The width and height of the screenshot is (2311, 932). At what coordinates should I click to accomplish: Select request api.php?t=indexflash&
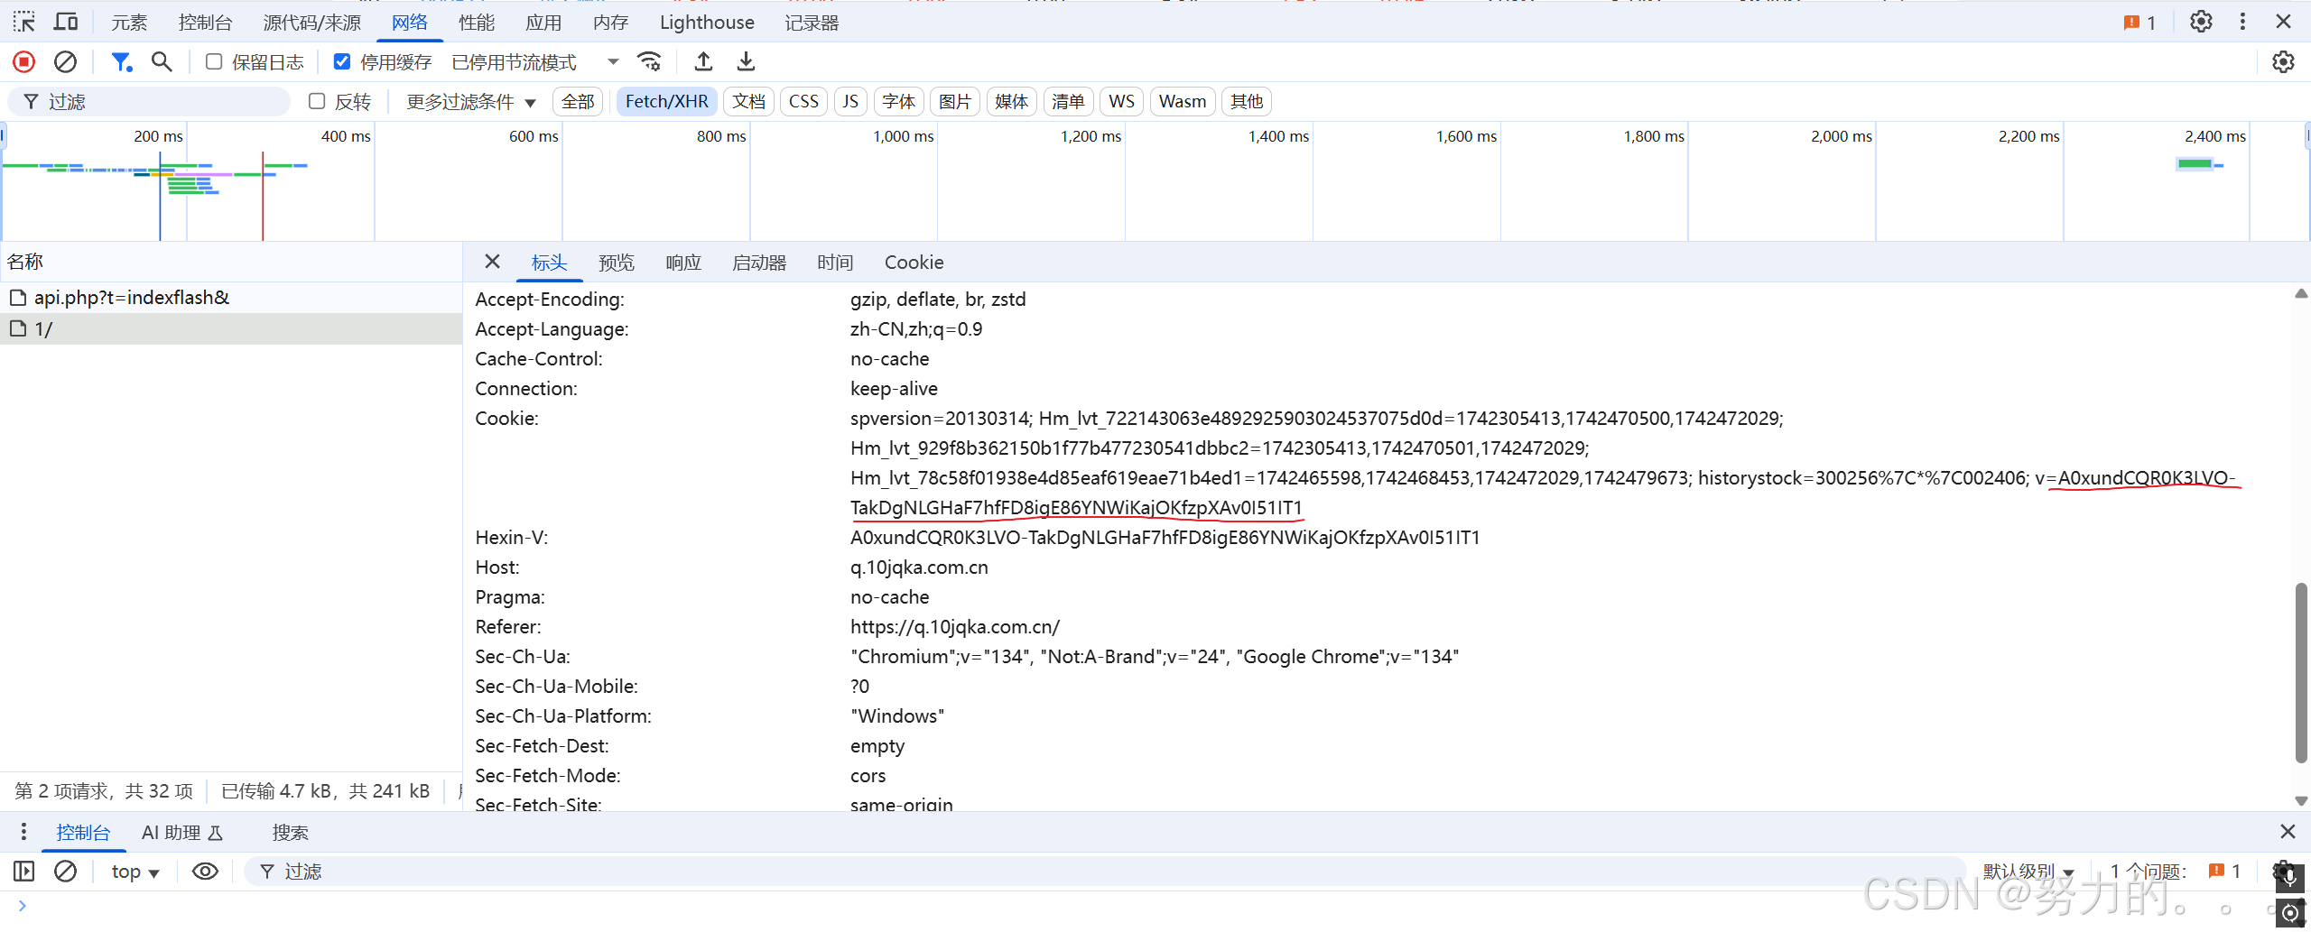(231, 298)
